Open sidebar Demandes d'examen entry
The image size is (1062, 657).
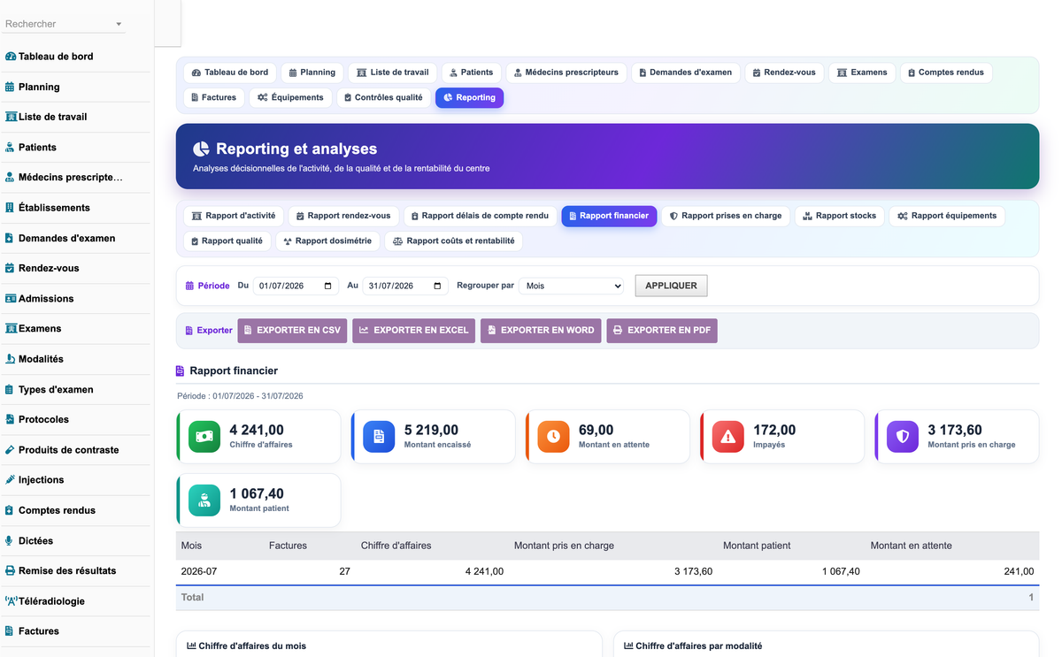click(x=60, y=238)
